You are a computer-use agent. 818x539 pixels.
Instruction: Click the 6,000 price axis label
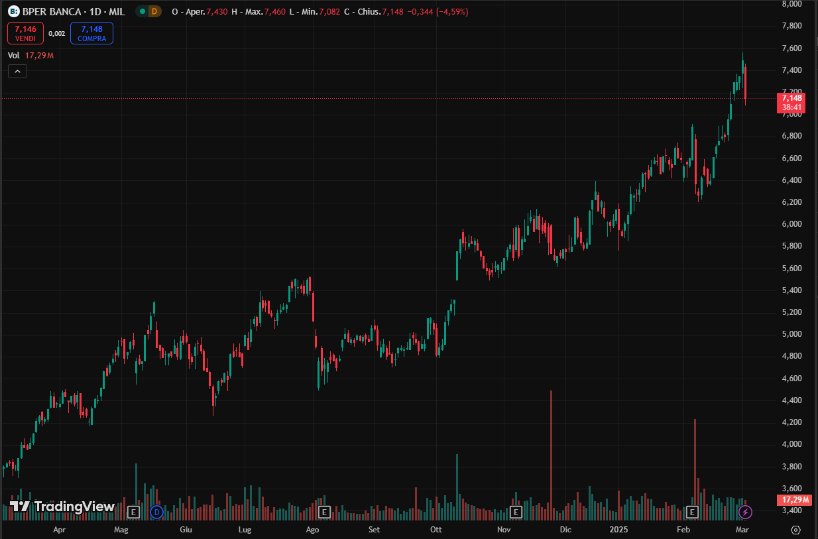point(793,224)
